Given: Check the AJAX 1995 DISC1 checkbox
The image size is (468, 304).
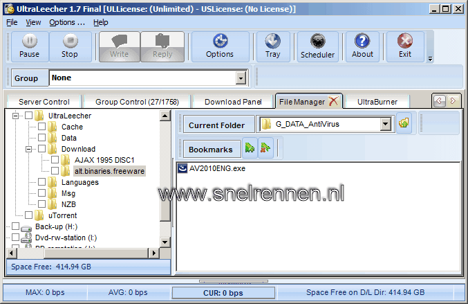Looking at the screenshot, I should (55, 159).
